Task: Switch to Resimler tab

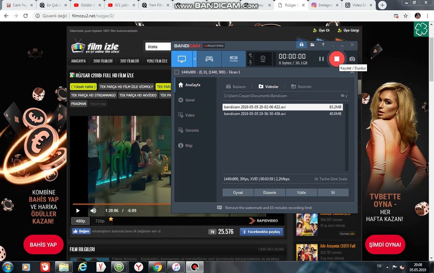Action: (x=301, y=86)
